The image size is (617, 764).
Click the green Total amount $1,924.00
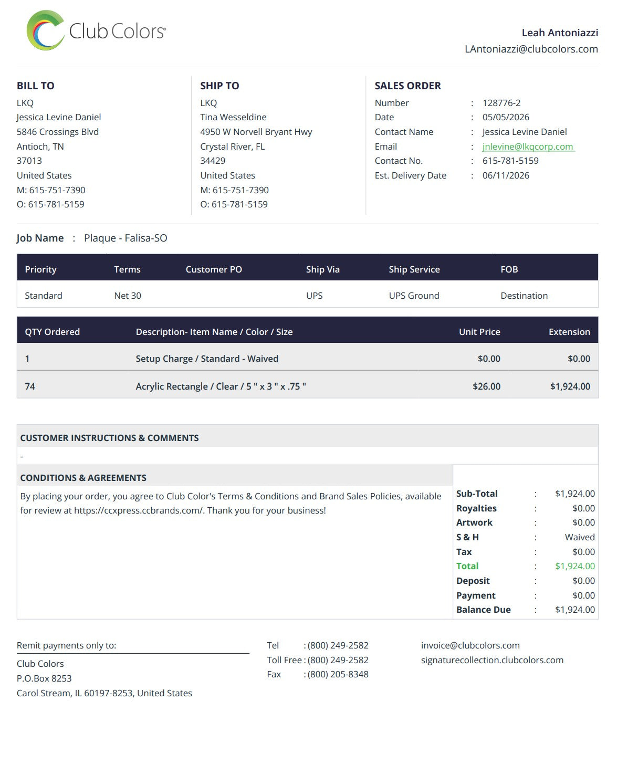coord(575,566)
